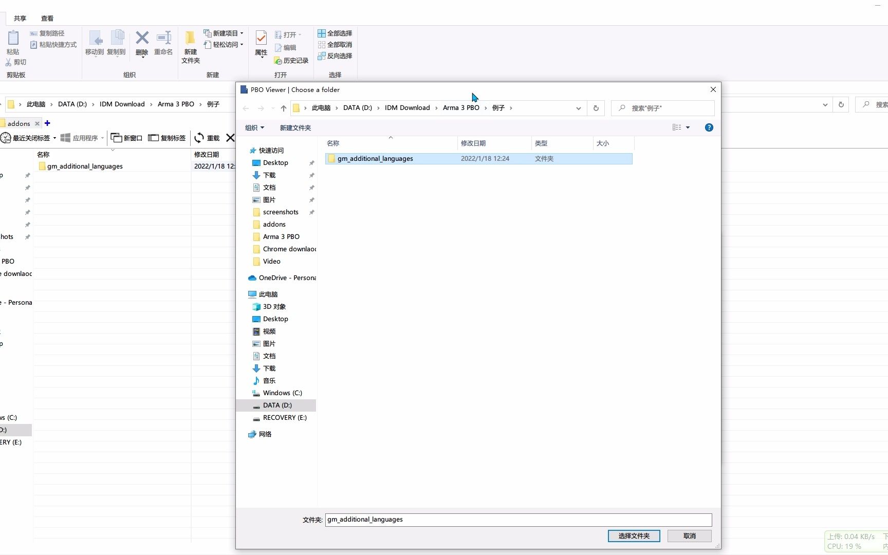Select gm_additional_languages folder in dialog list
Image resolution: width=888 pixels, height=555 pixels.
point(478,159)
